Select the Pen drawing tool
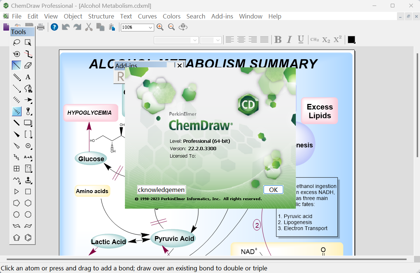The height and width of the screenshot is (273, 420). [x=28, y=88]
